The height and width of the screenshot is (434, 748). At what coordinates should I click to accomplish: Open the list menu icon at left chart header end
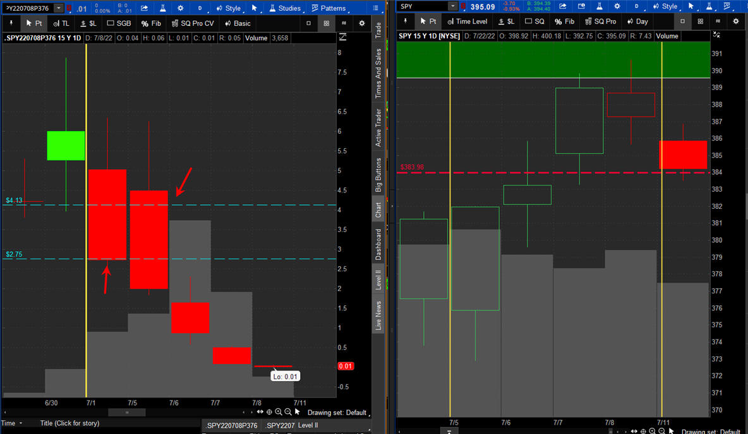[375, 8]
